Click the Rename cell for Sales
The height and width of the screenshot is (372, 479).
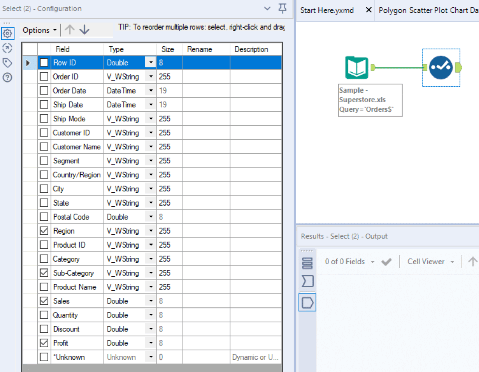[x=206, y=301]
